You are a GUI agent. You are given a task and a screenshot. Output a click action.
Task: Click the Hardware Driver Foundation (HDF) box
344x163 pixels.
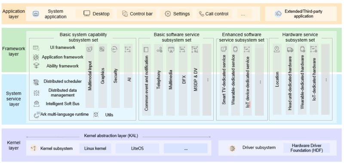point(307,148)
